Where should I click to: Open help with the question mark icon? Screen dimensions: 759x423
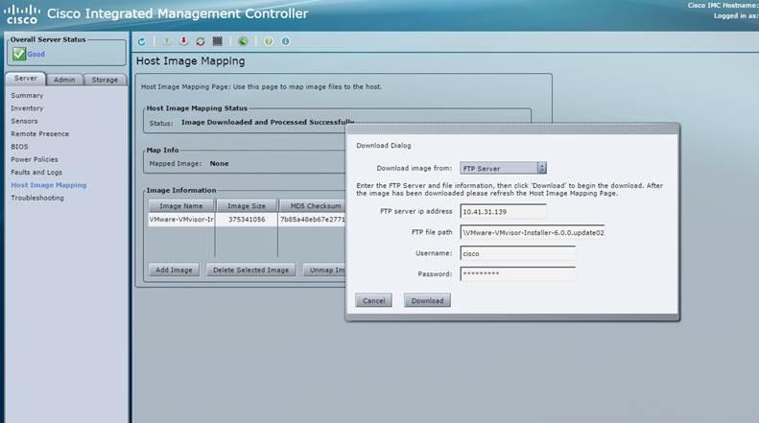[x=269, y=41]
